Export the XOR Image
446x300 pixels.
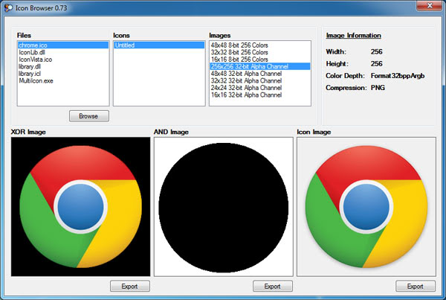(x=129, y=286)
